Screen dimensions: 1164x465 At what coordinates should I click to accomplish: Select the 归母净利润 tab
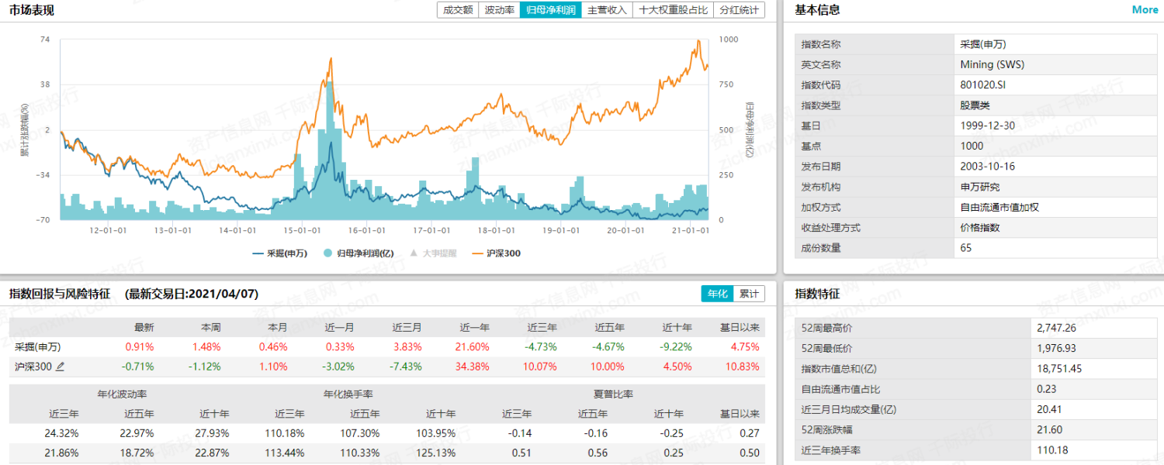(550, 10)
